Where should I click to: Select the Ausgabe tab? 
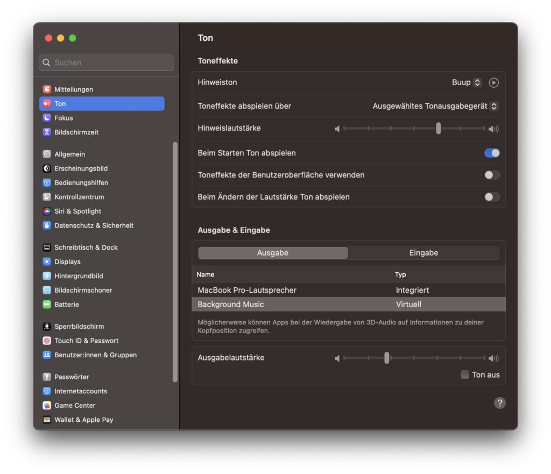(272, 252)
